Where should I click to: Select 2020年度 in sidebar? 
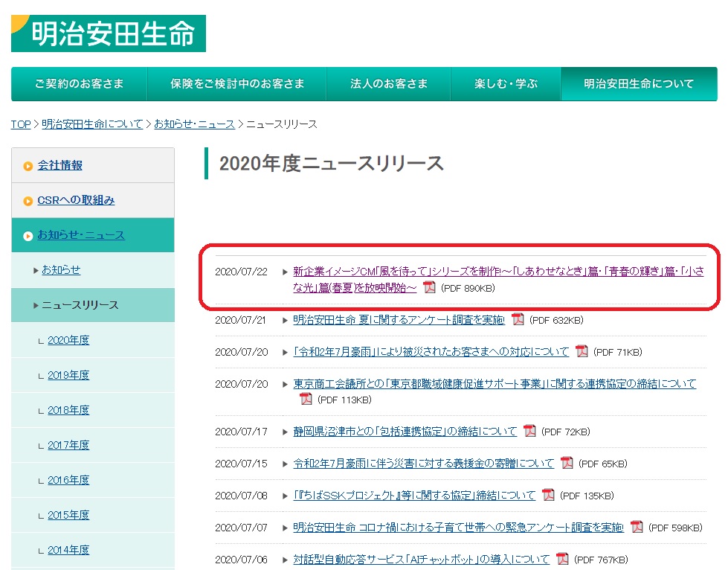[x=68, y=340]
